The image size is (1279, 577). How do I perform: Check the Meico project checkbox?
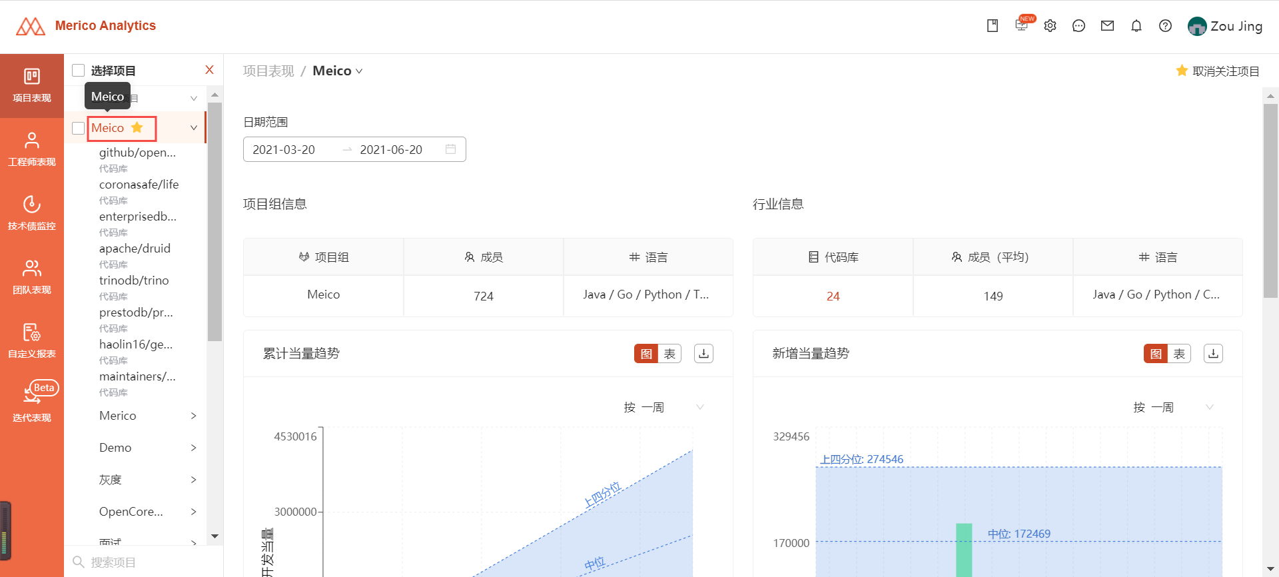(79, 128)
